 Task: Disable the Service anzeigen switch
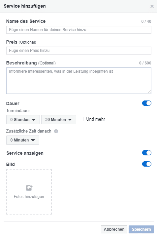[x=146, y=153]
